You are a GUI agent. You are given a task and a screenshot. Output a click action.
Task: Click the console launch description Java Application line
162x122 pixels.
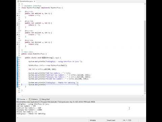click(x=56, y=102)
